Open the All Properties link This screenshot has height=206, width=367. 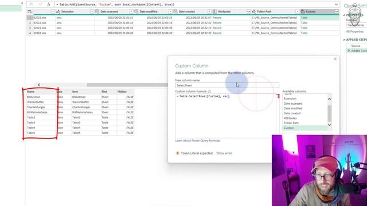(x=355, y=31)
